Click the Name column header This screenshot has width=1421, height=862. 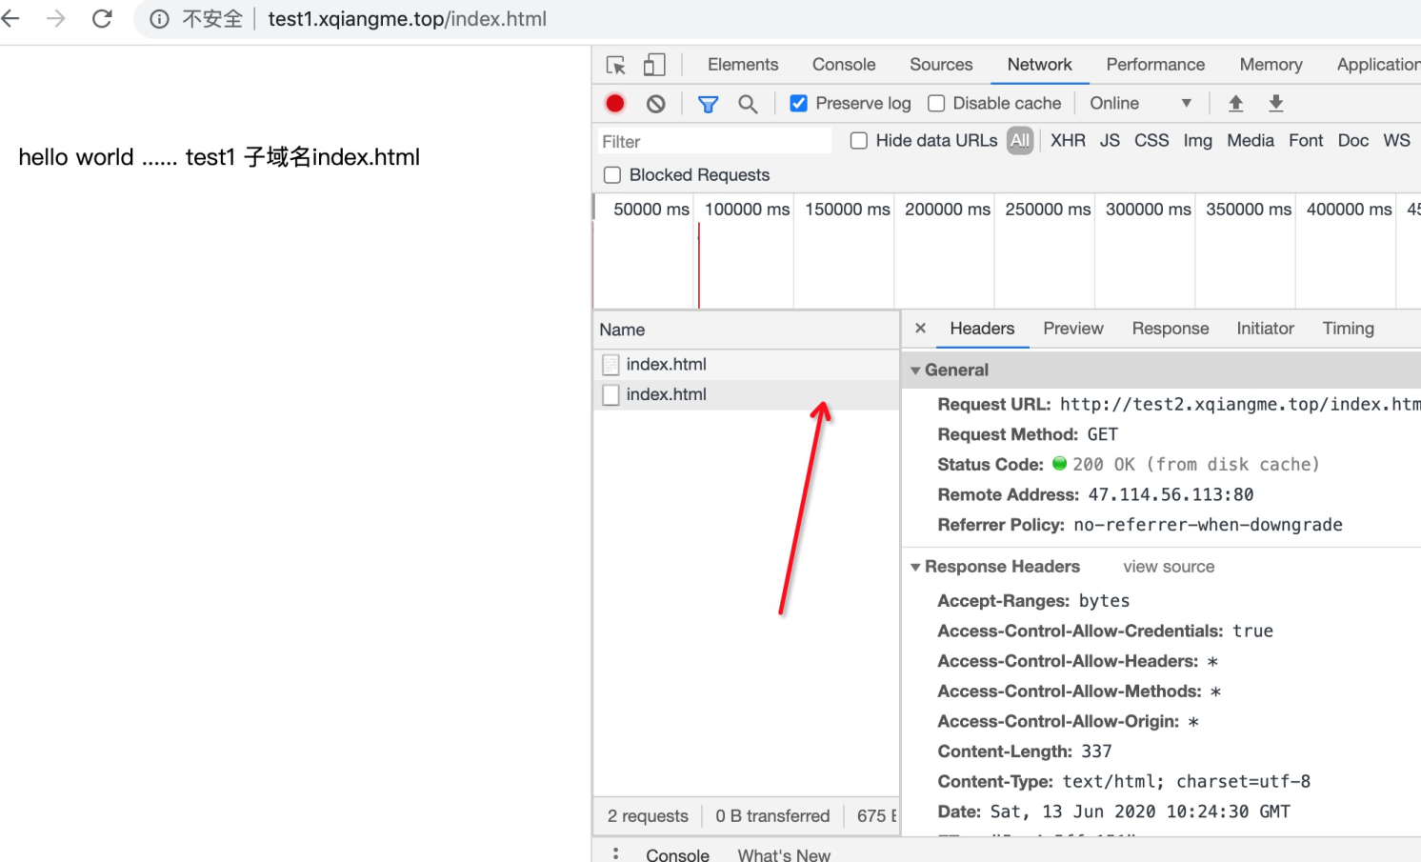point(747,330)
